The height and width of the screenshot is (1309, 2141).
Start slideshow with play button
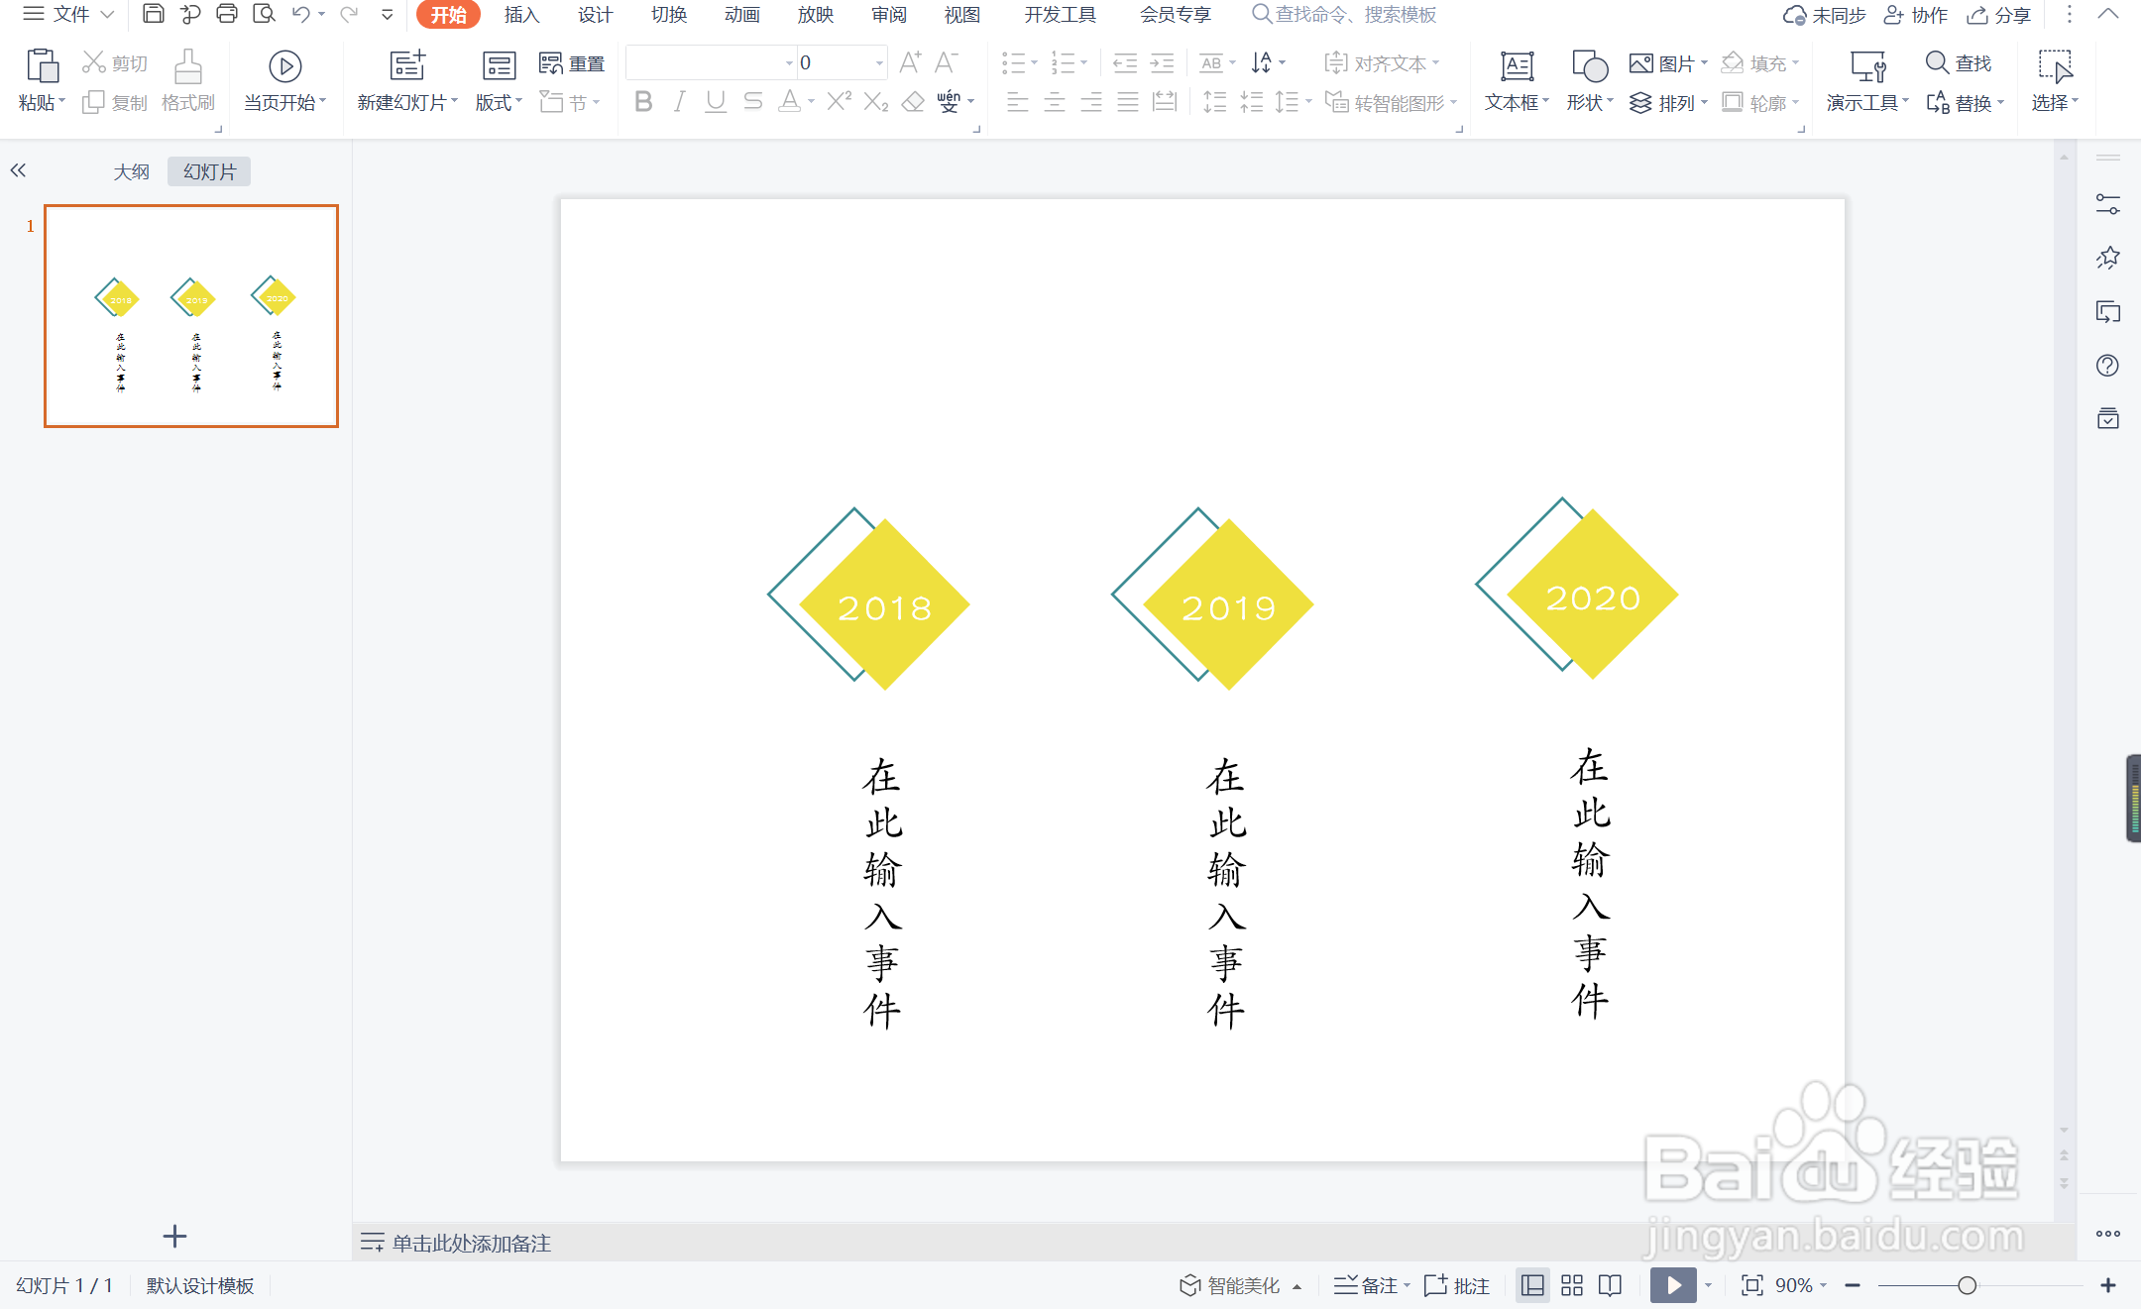pos(1673,1285)
